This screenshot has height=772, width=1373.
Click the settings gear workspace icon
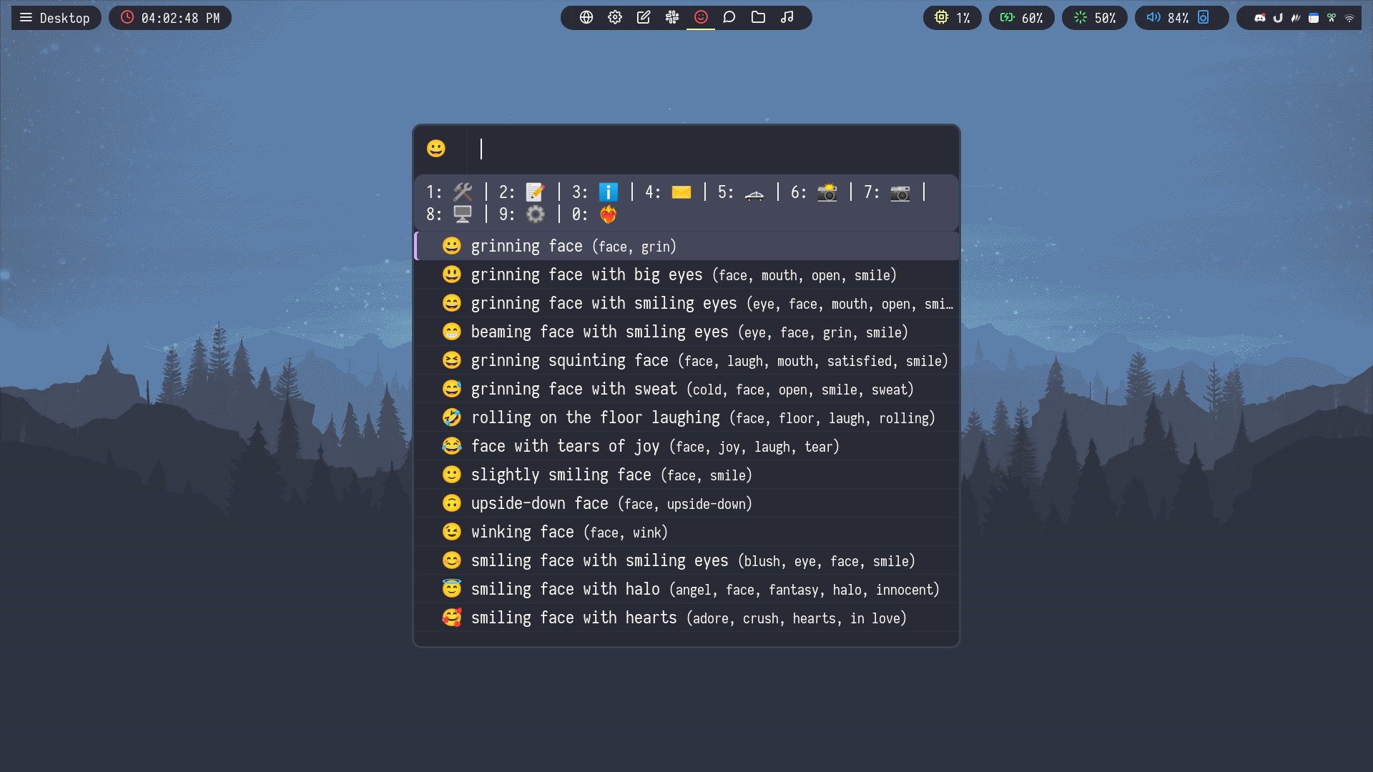coord(615,17)
